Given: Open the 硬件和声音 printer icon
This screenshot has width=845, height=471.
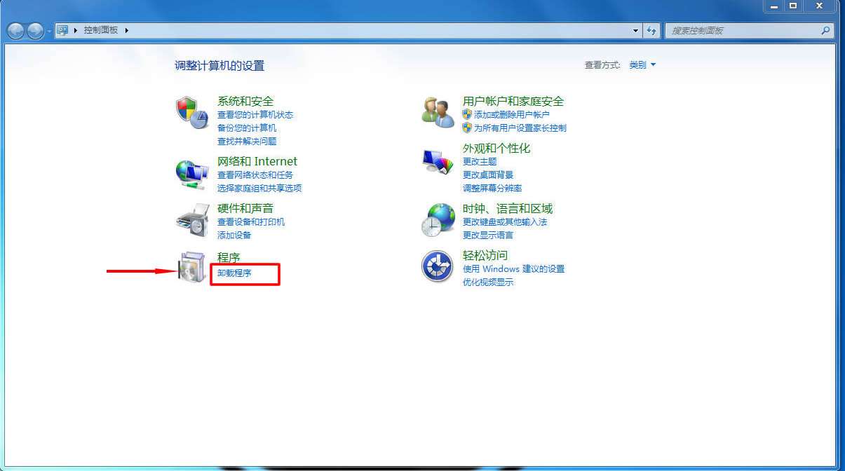Looking at the screenshot, I should click(192, 221).
